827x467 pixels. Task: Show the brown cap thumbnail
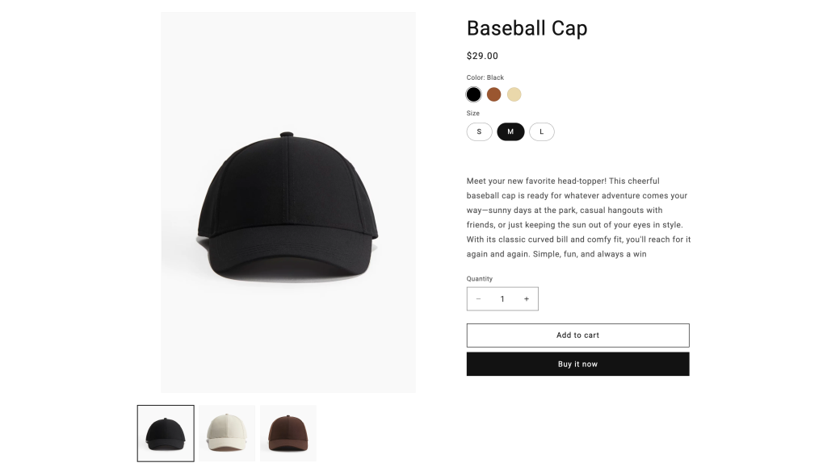[288, 433]
